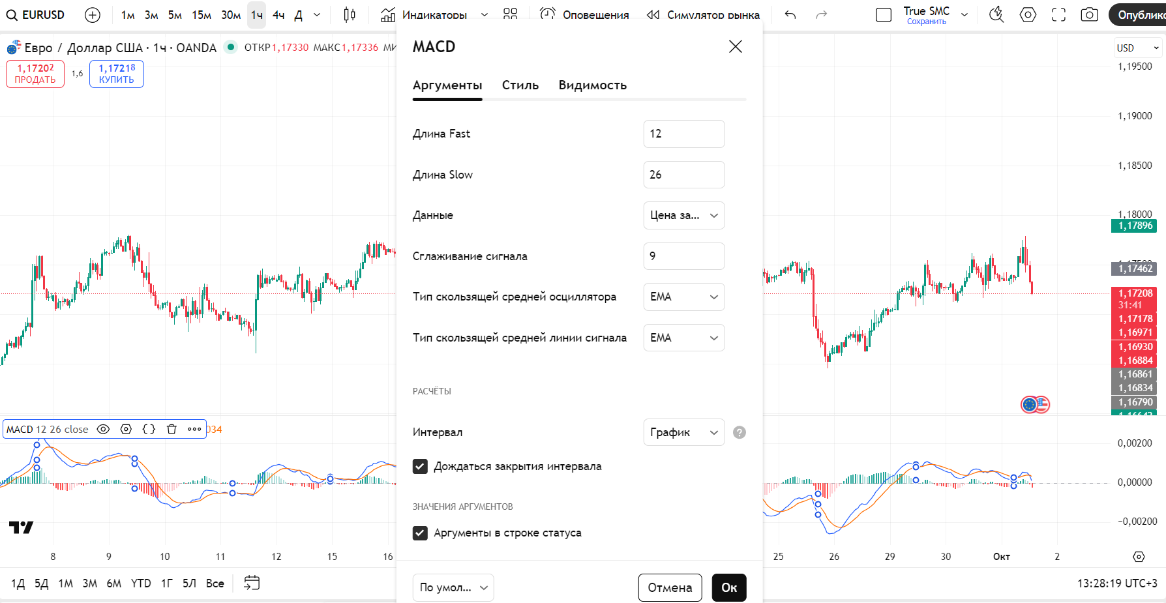Open MACD source code braces icon
Screen dimensions: 1166x603
tap(149, 429)
